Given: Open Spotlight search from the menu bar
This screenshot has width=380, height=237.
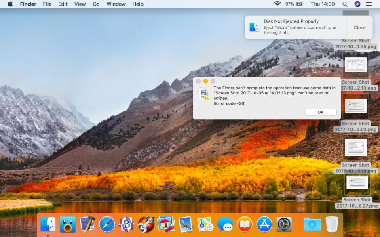Looking at the screenshot, I should tap(345, 4).
